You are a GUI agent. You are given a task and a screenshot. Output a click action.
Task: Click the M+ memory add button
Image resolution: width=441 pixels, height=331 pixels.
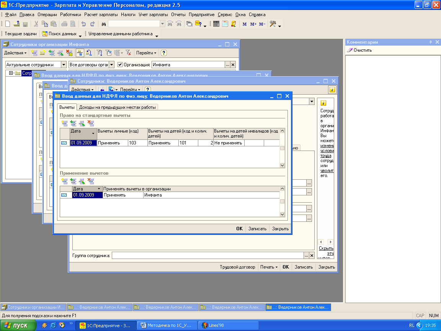click(x=253, y=24)
